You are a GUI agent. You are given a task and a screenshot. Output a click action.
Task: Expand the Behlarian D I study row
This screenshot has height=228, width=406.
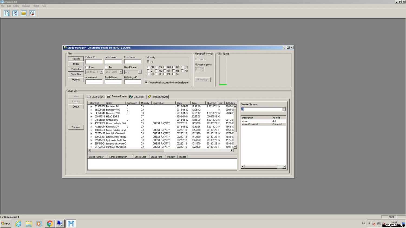(x=91, y=106)
